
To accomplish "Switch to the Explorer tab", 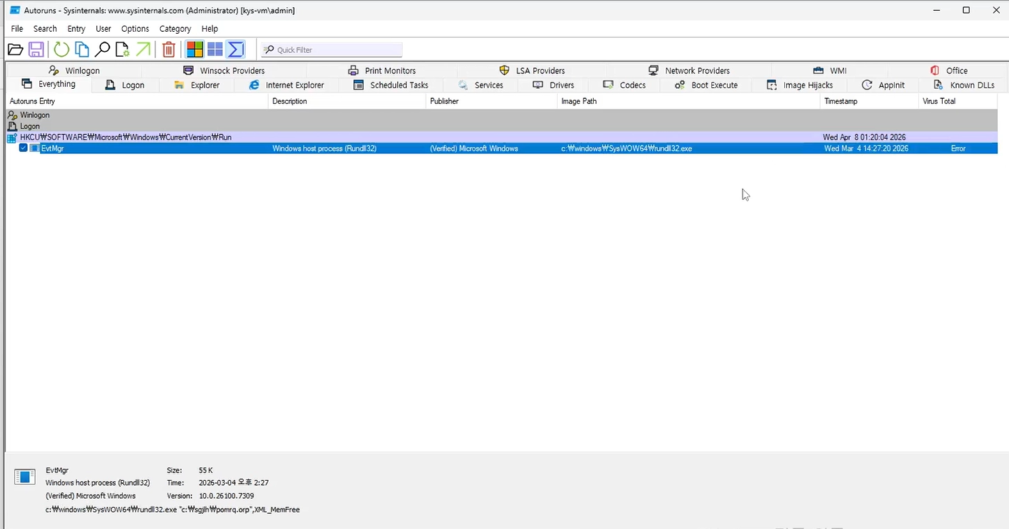I will pos(197,85).
